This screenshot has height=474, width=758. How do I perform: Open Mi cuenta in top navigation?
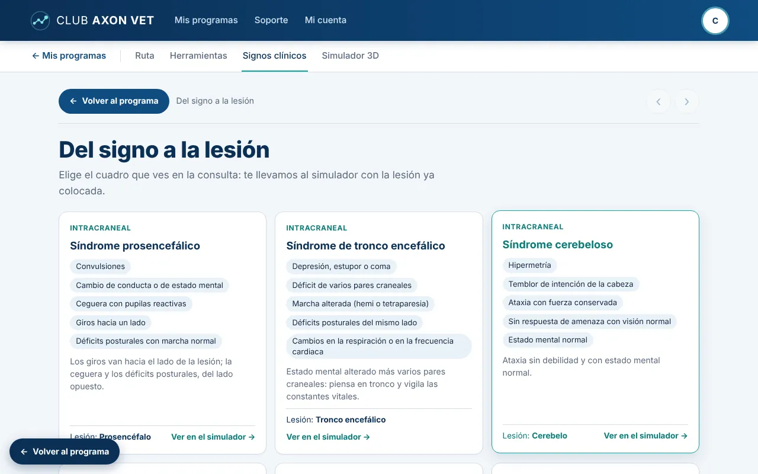pos(326,20)
